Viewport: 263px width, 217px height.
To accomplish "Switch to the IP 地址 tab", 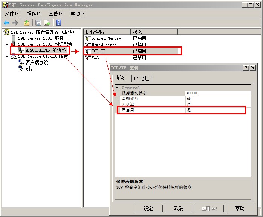I will pyautogui.click(x=141, y=78).
